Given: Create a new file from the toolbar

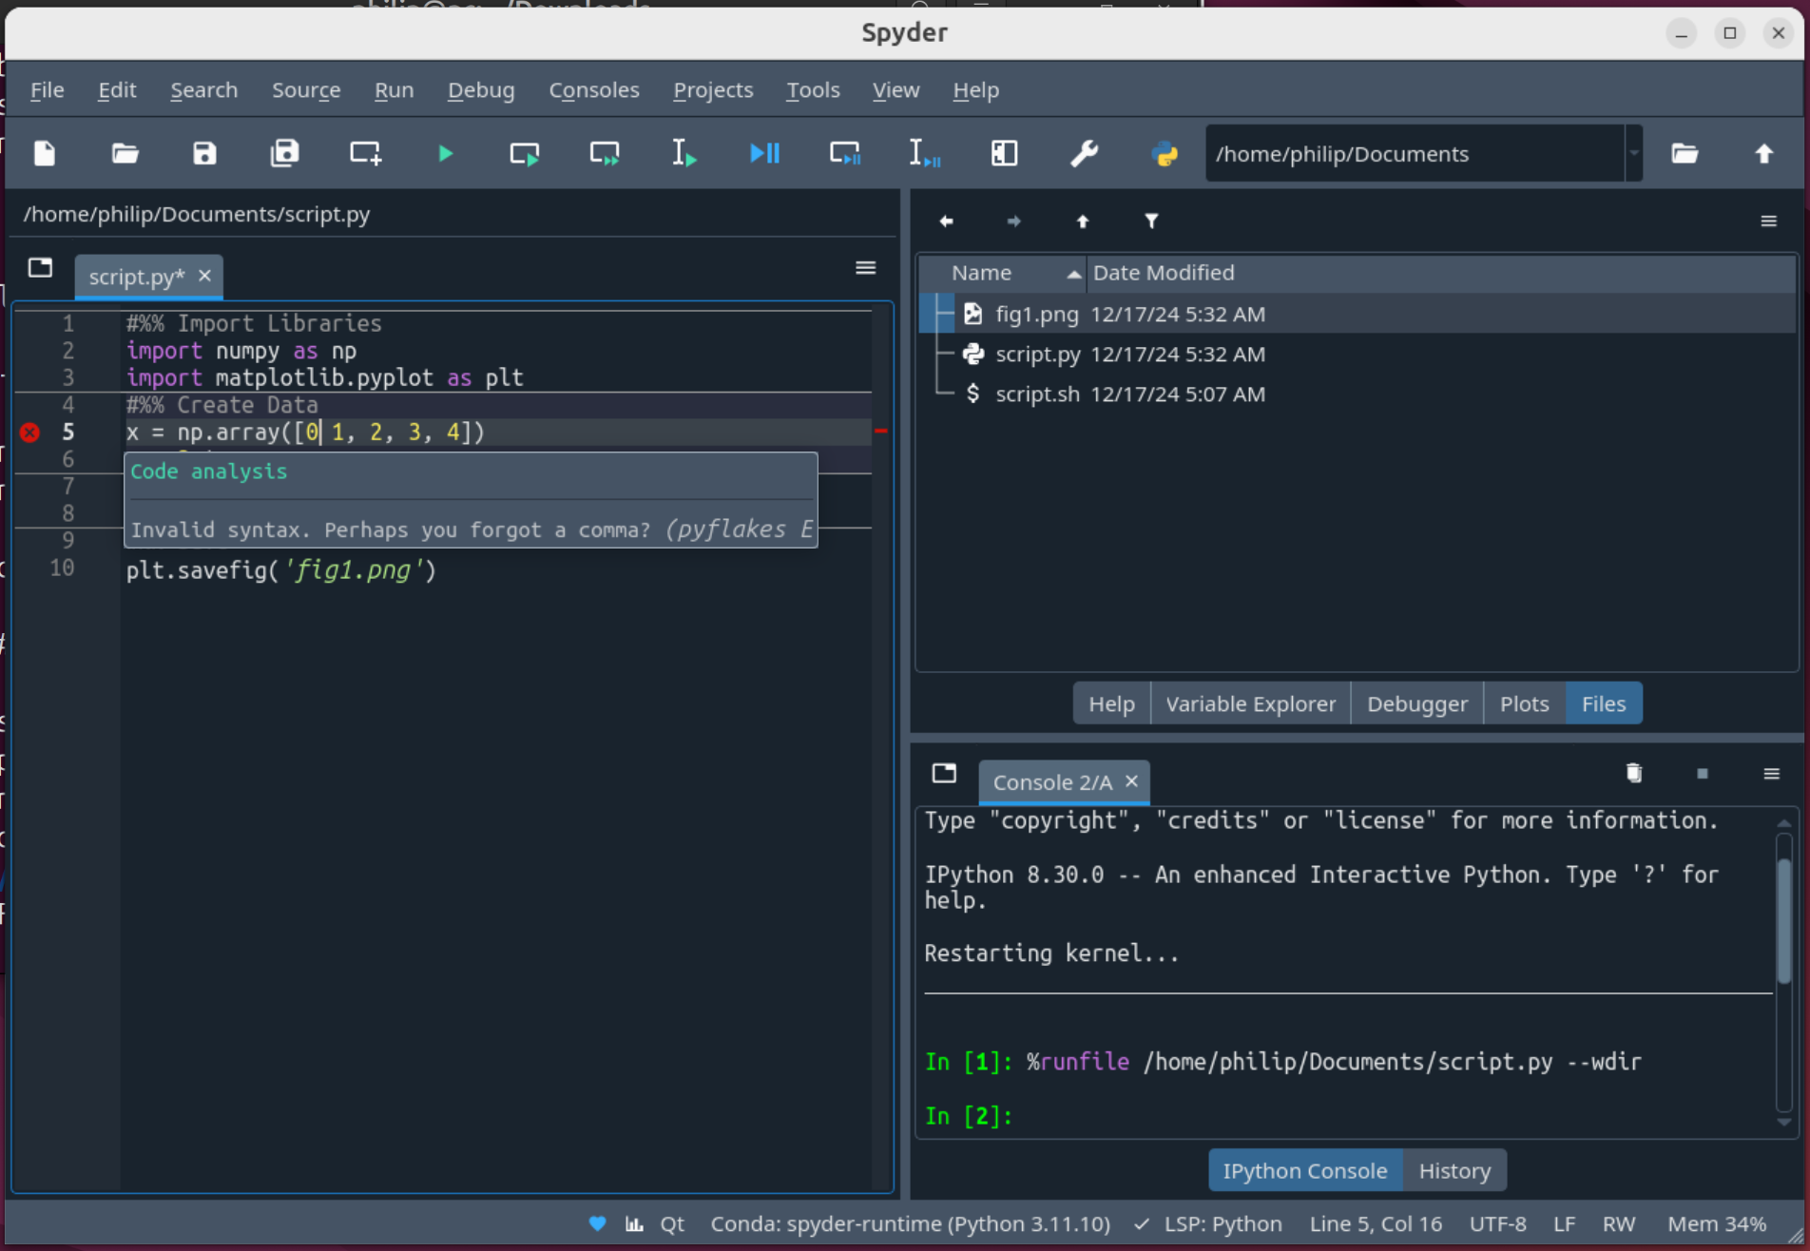Looking at the screenshot, I should [45, 153].
